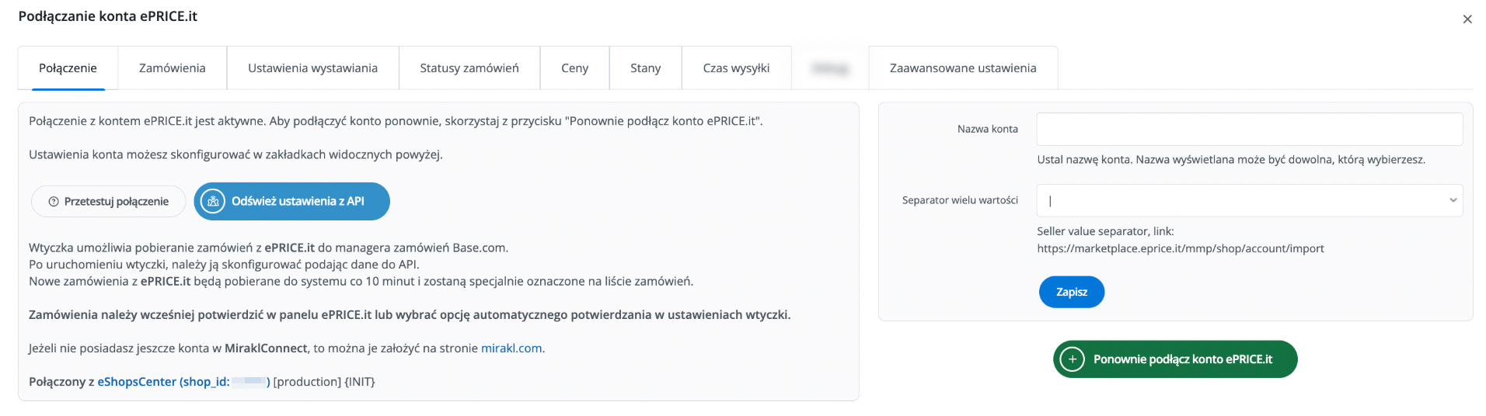Image resolution: width=1486 pixels, height=416 pixels.
Task: Expand the Separator wielu wartości dropdown
Action: (1249, 200)
